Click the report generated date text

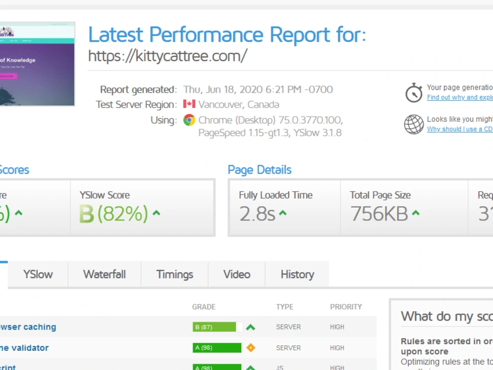pos(258,89)
